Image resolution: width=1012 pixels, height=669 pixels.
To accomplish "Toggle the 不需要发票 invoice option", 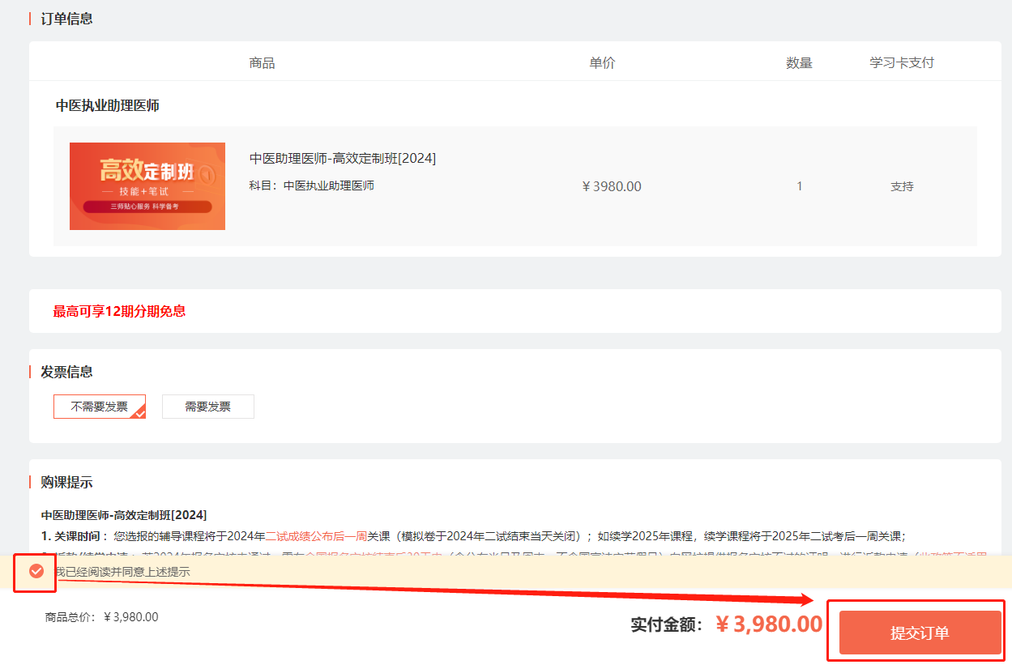I will 99,406.
